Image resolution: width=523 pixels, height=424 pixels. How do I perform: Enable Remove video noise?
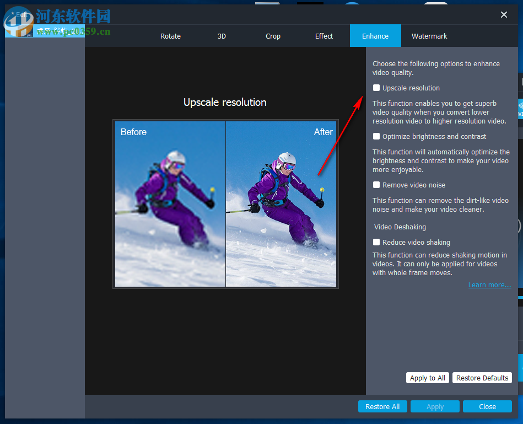[x=376, y=185]
